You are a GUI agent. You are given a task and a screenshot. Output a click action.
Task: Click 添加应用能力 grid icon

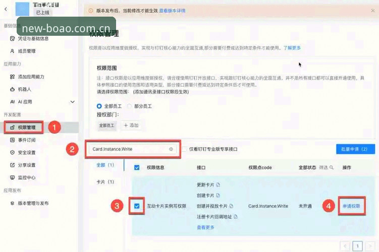point(12,77)
